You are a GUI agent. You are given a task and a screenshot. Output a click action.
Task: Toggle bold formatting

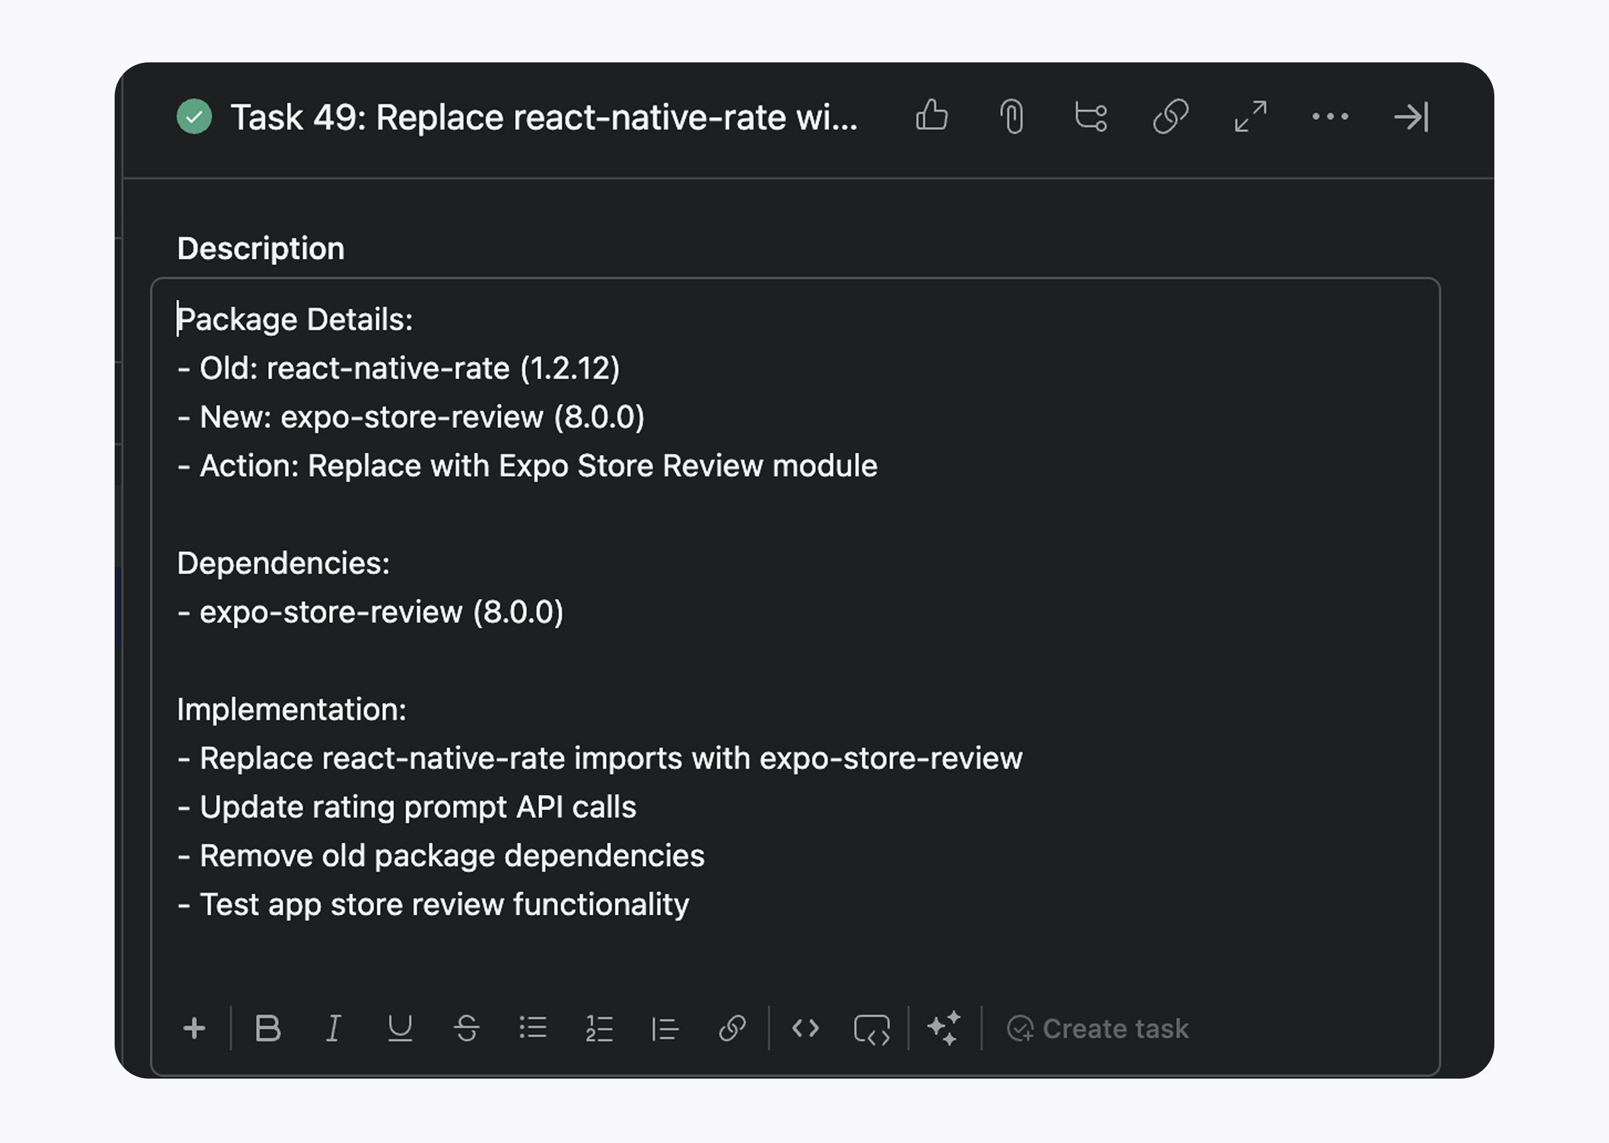click(x=268, y=1028)
